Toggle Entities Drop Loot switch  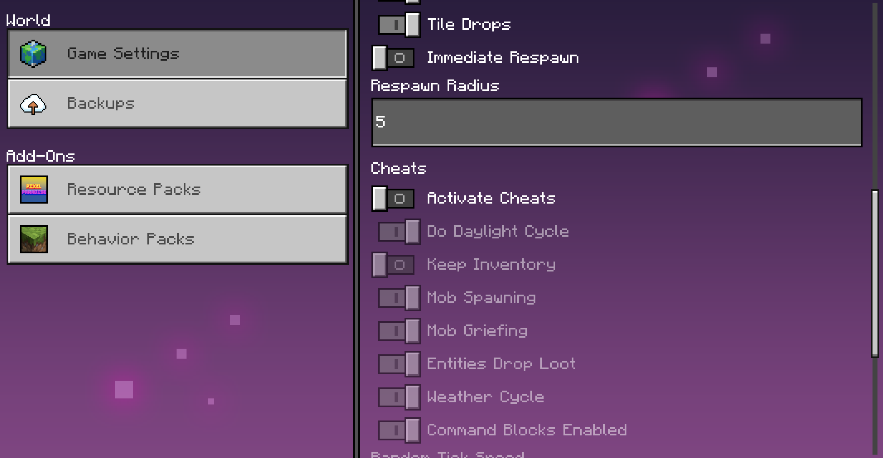click(x=399, y=364)
